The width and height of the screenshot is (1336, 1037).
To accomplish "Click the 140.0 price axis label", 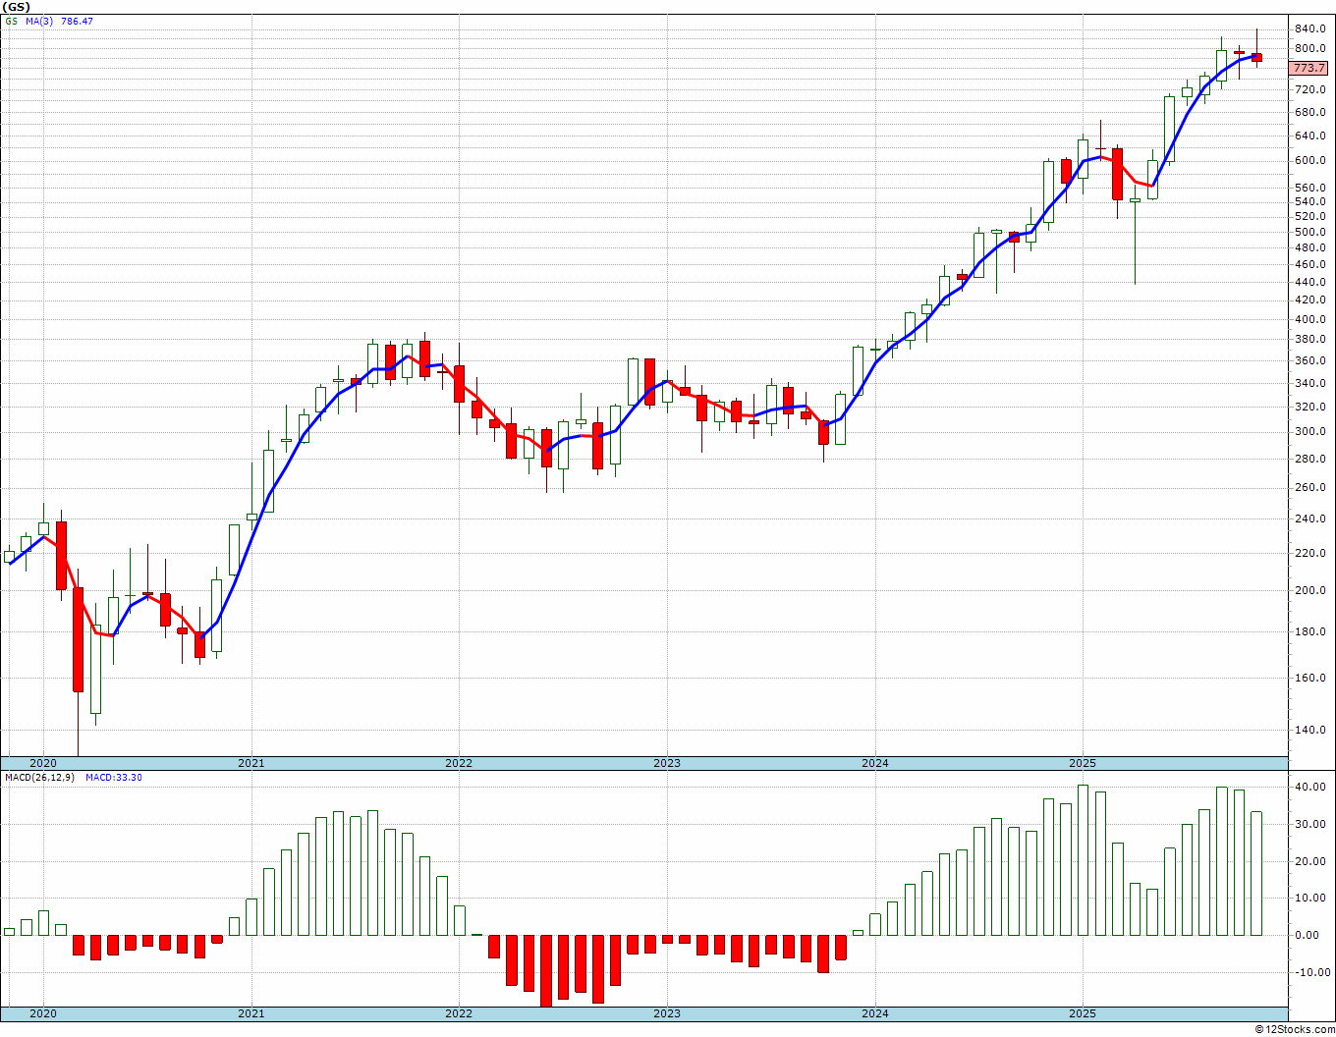I will pos(1309,730).
